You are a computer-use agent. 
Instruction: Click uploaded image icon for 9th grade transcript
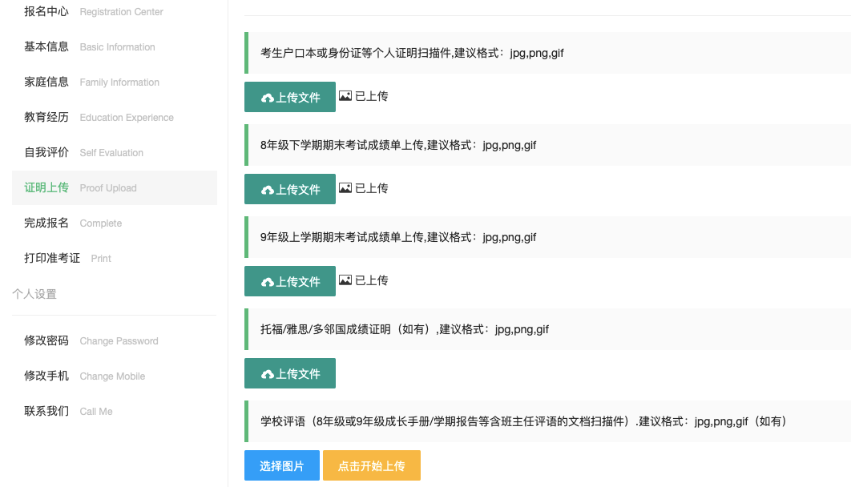point(345,280)
